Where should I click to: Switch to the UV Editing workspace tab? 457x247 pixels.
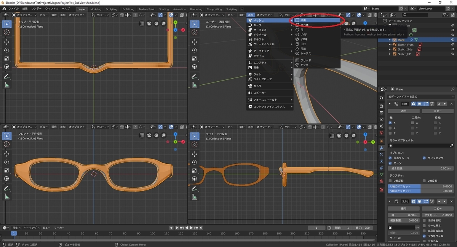[128, 9]
